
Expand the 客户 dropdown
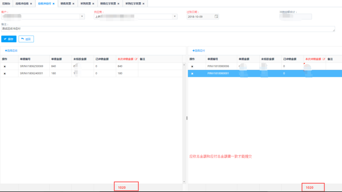point(82,17)
